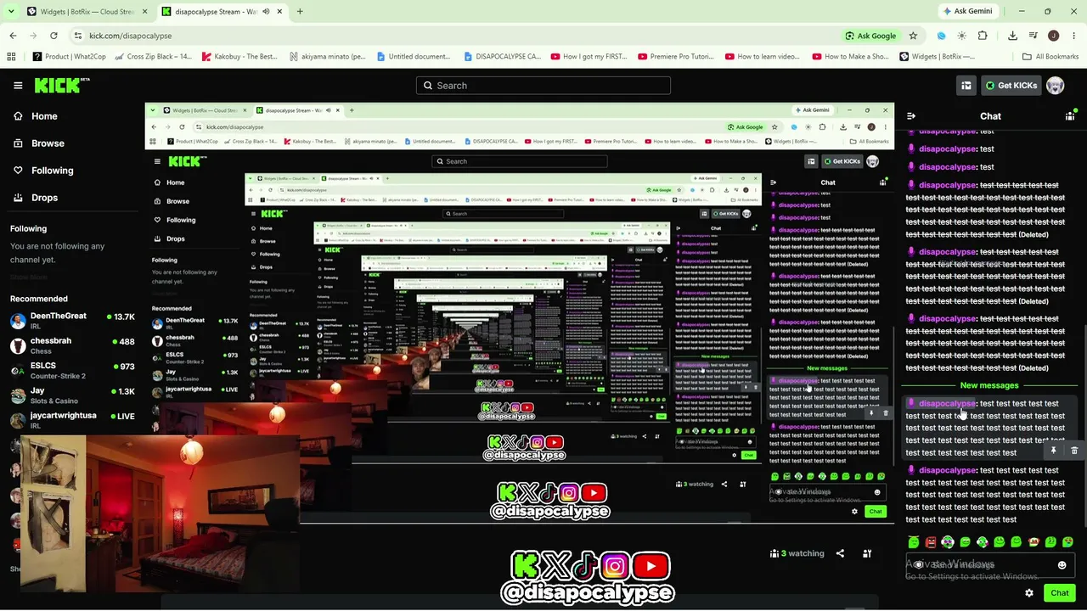Bookmark this page with star icon
The width and height of the screenshot is (1087, 611).
913,36
